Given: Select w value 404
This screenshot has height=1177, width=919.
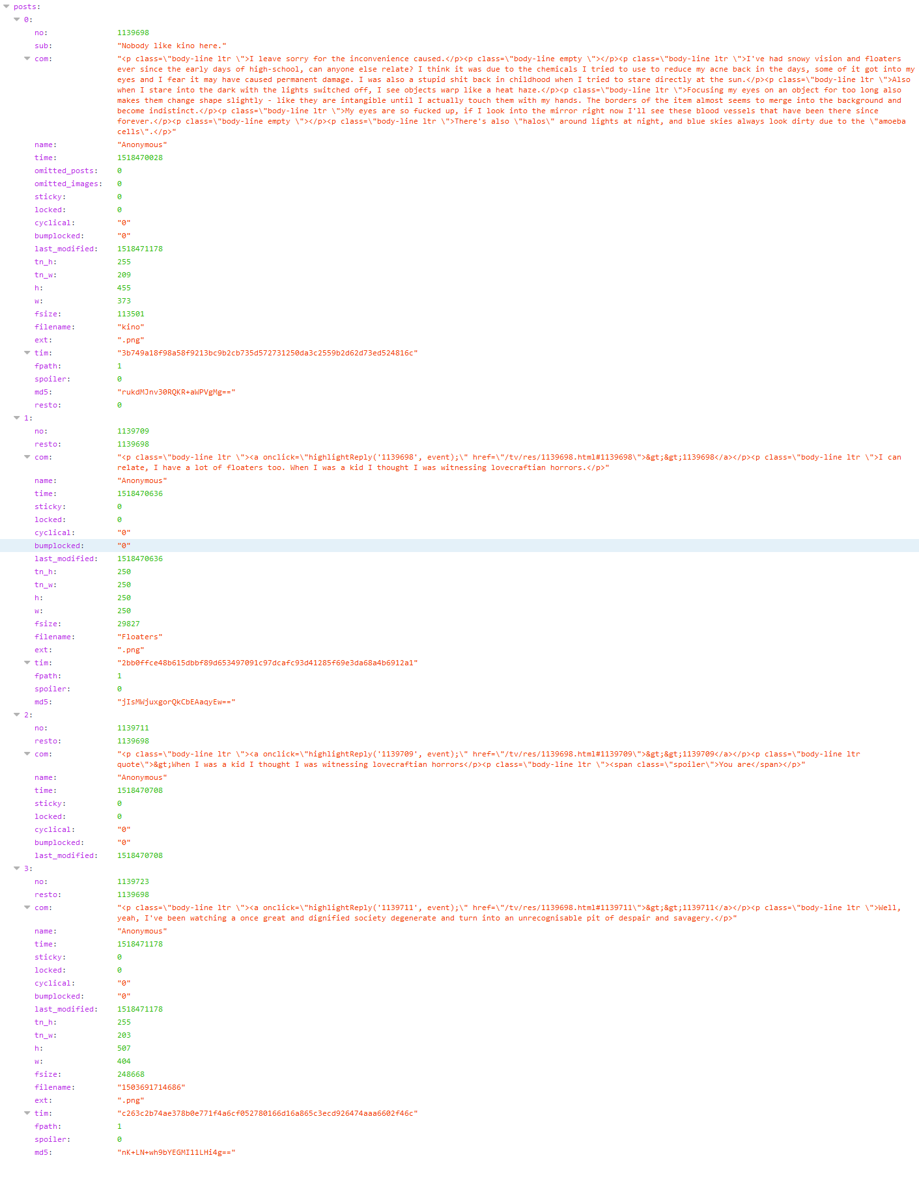Looking at the screenshot, I should [124, 1061].
